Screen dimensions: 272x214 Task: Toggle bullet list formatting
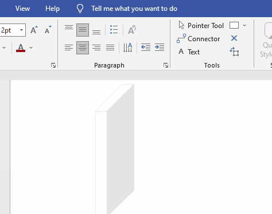point(114,30)
